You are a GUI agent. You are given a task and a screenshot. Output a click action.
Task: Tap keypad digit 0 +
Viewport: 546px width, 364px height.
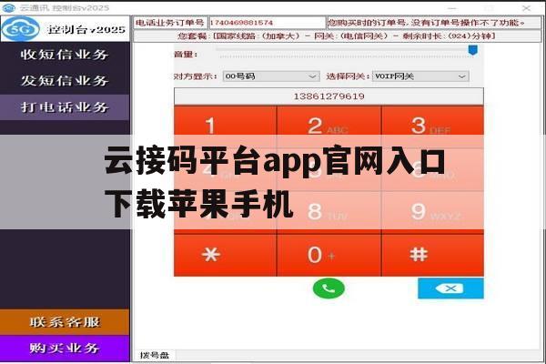329,255
